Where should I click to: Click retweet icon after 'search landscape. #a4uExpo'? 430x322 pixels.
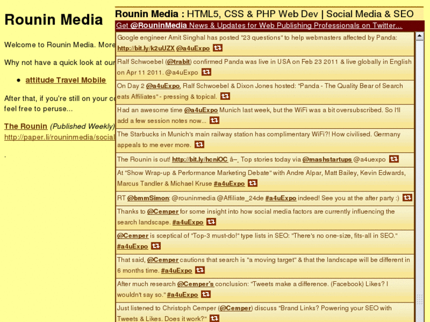pos(211,222)
